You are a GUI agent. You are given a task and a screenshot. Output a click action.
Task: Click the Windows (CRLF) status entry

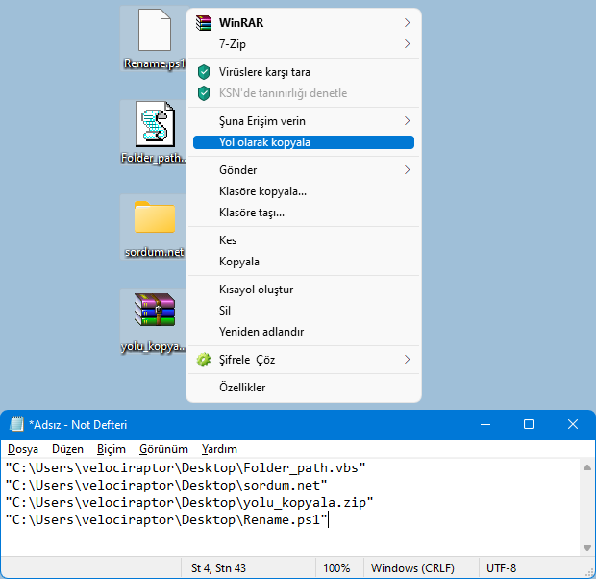pyautogui.click(x=412, y=568)
